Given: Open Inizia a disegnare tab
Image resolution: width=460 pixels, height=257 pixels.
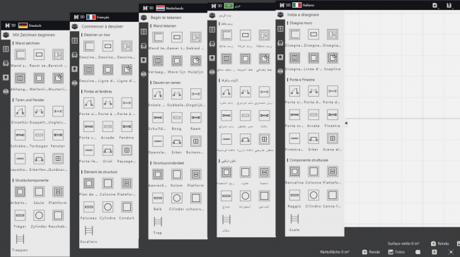Looking at the screenshot, I should [303, 15].
